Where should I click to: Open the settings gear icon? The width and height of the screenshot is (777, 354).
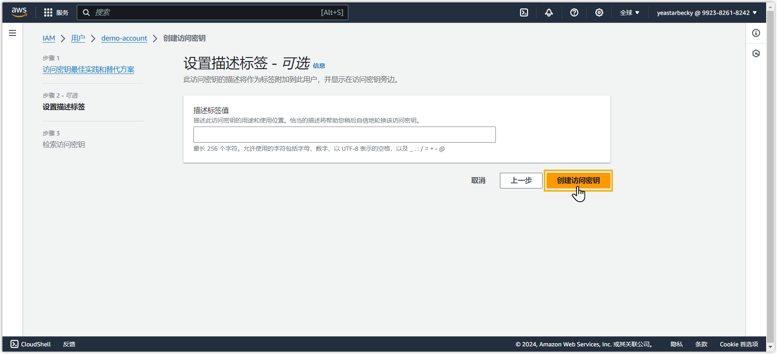(599, 12)
